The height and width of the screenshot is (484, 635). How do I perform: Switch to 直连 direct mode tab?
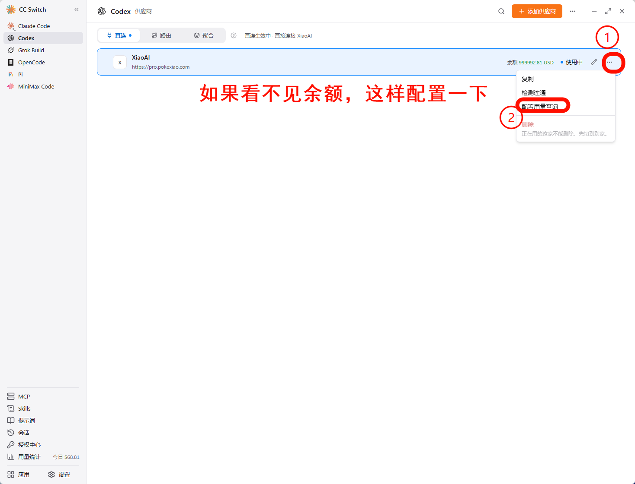pyautogui.click(x=119, y=35)
